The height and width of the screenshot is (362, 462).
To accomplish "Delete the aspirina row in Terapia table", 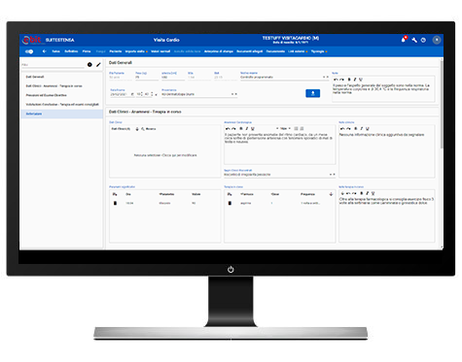I will tap(230, 203).
